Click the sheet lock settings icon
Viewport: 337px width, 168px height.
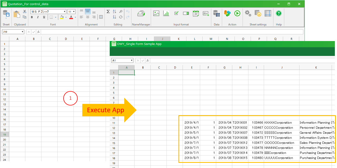pyautogui.click(x=258, y=13)
